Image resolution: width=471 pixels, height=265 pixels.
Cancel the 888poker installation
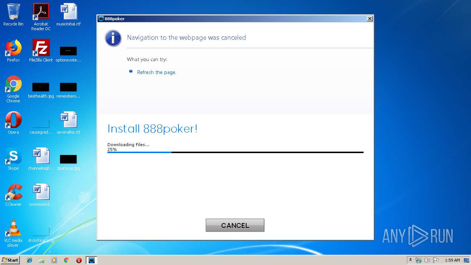[x=235, y=225]
